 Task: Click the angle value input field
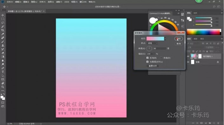tap(160, 49)
